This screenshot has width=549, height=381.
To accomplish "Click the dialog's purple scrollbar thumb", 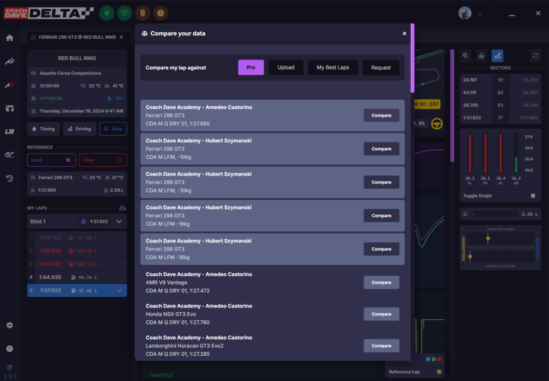I will tap(412, 58).
